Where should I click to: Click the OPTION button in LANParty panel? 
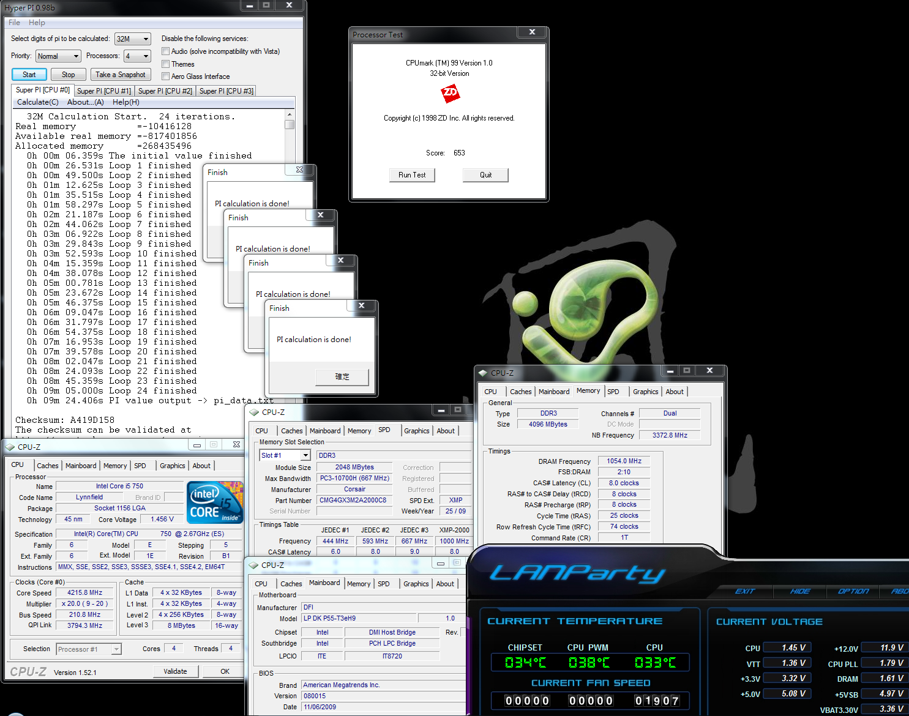pyautogui.click(x=853, y=591)
